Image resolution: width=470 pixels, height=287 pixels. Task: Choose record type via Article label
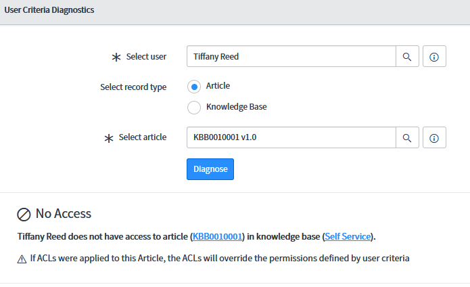218,86
